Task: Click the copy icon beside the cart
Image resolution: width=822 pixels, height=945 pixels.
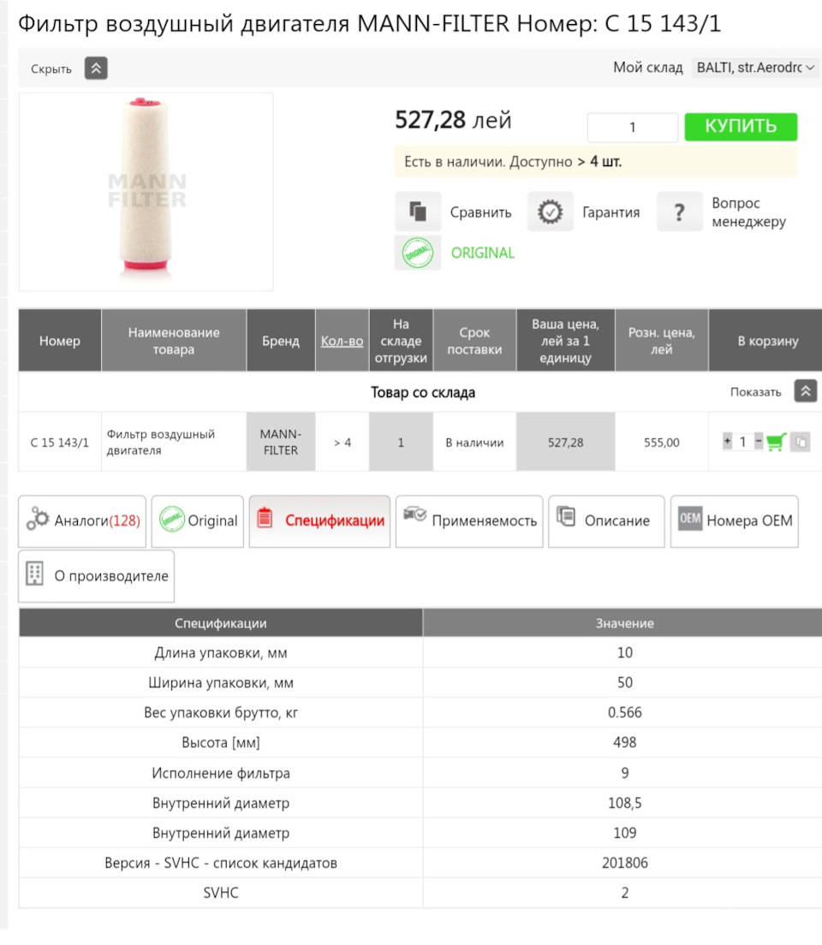Action: 799,443
